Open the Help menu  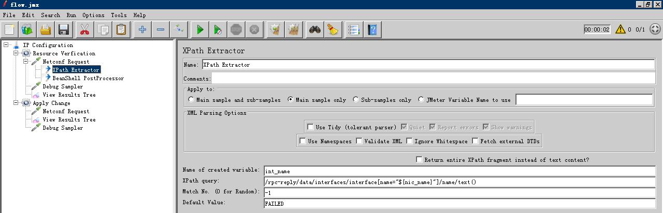(139, 15)
